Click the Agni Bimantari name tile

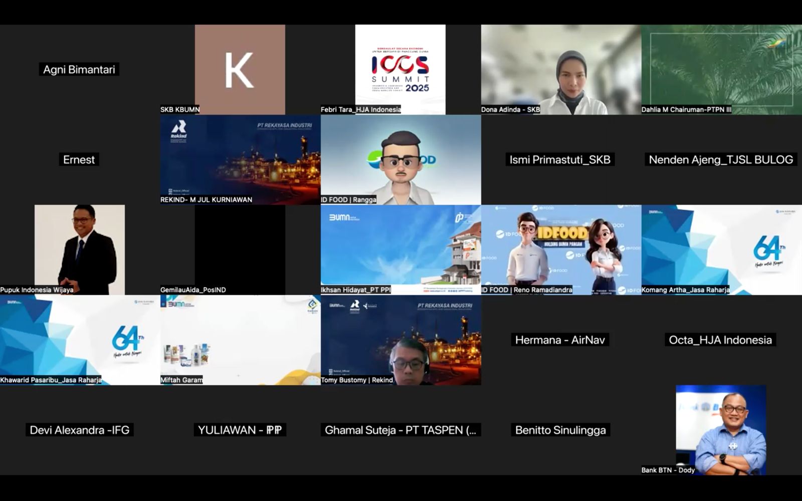(x=79, y=70)
